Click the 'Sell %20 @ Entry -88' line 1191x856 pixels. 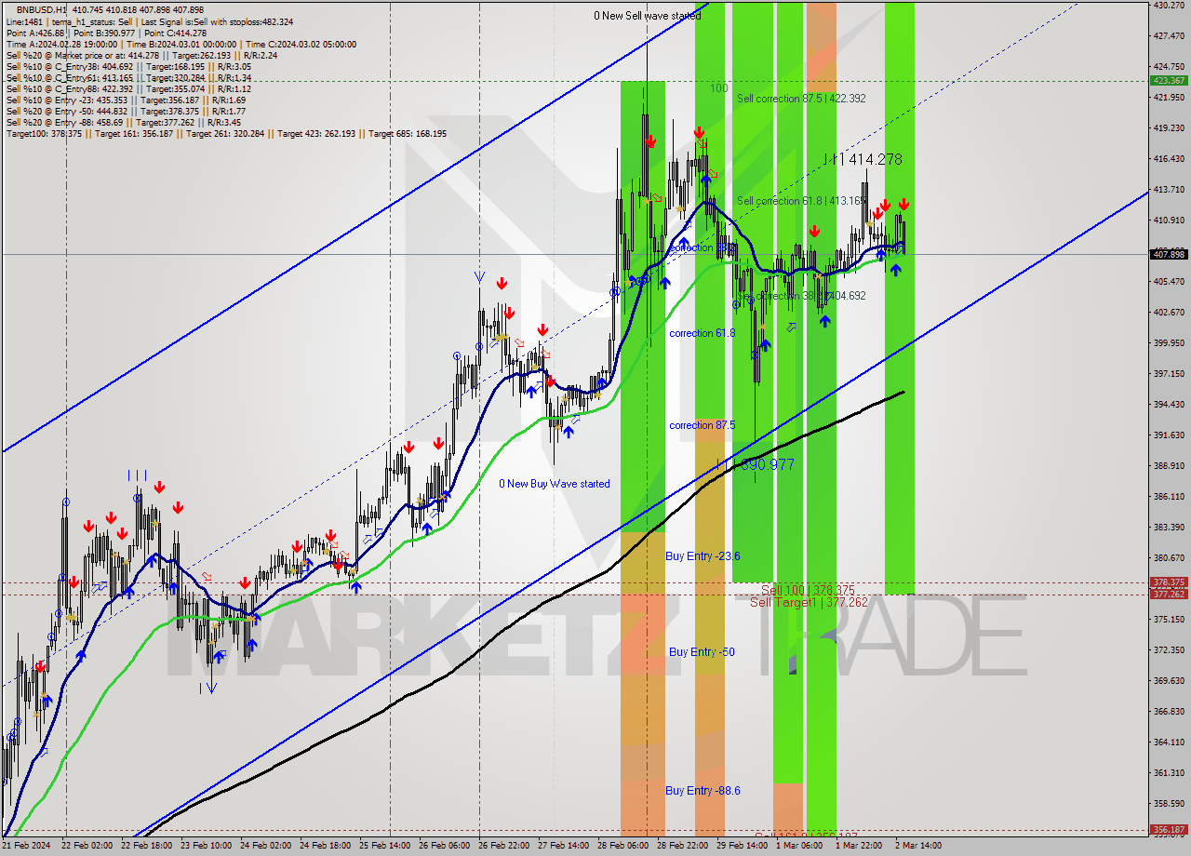coord(126,122)
